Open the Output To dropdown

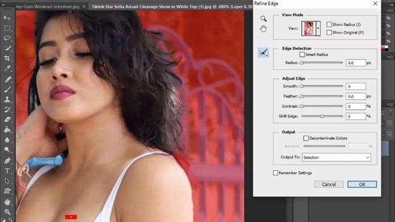(x=336, y=157)
